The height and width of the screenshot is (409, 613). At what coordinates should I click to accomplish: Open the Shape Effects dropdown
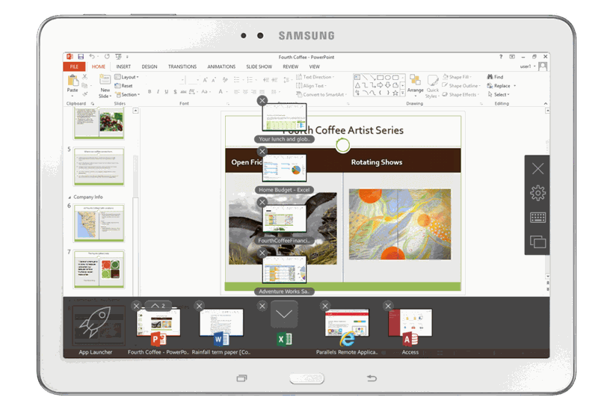point(461,95)
